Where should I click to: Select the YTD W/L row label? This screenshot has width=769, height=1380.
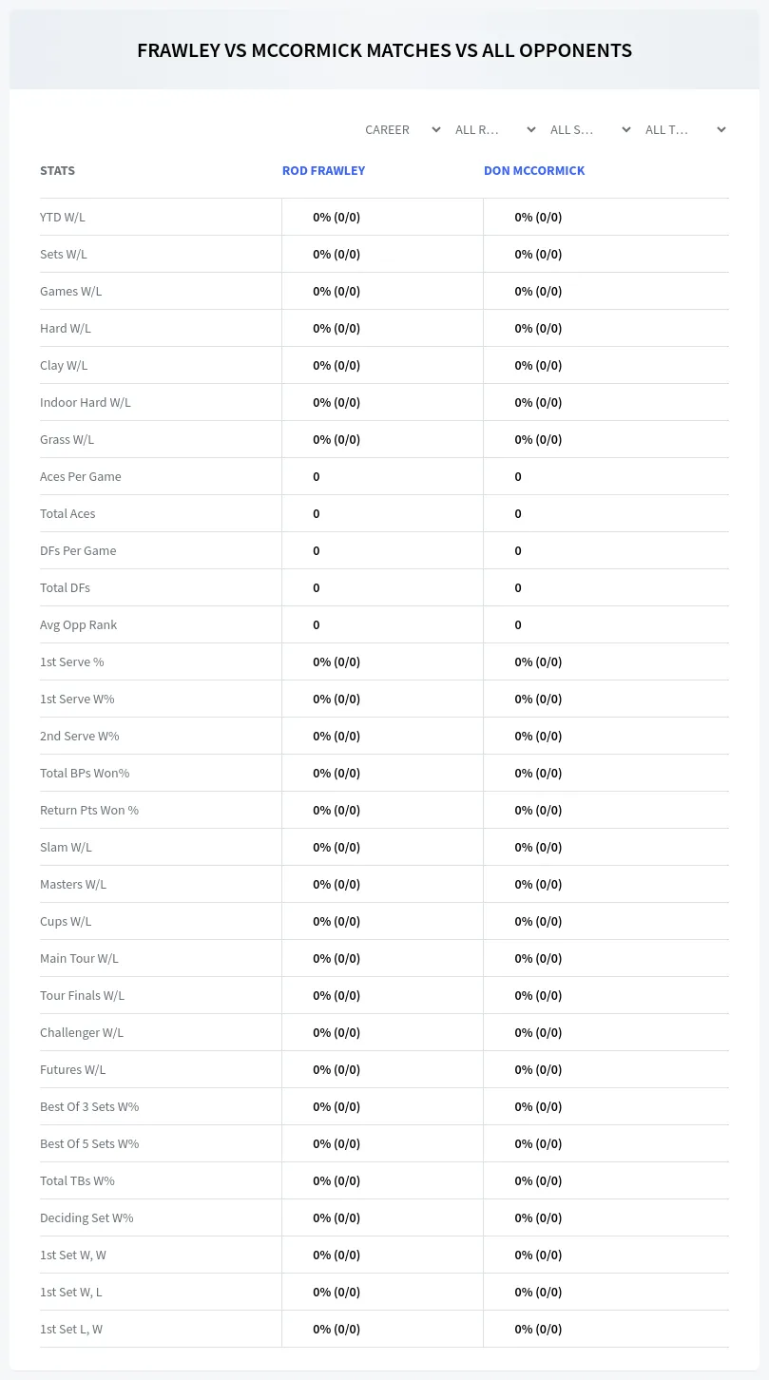point(63,217)
